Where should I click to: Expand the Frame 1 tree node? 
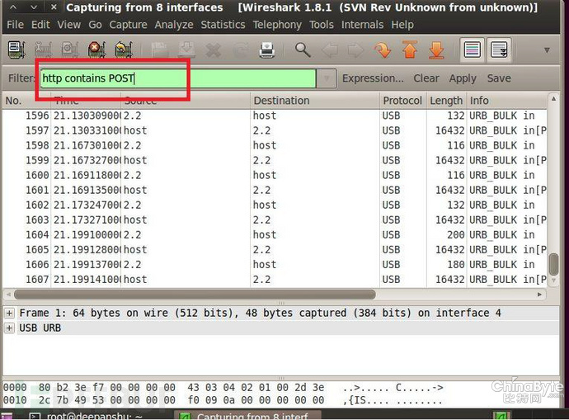pyautogui.click(x=9, y=314)
